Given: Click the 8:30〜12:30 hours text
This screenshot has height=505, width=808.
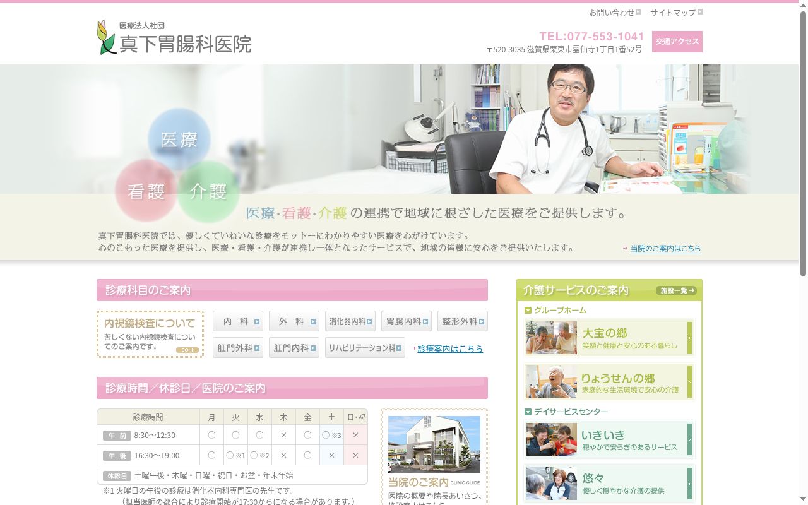Looking at the screenshot, I should click(x=155, y=436).
